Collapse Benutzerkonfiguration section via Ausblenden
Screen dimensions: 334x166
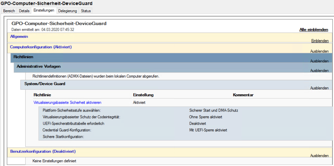tap(319, 155)
